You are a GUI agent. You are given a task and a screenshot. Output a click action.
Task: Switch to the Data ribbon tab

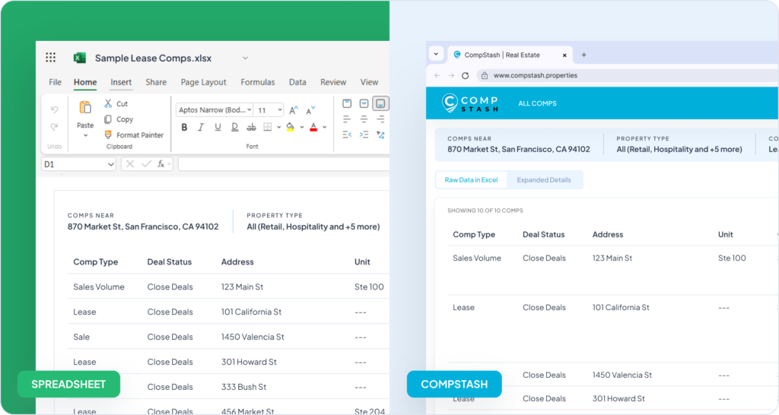(297, 82)
